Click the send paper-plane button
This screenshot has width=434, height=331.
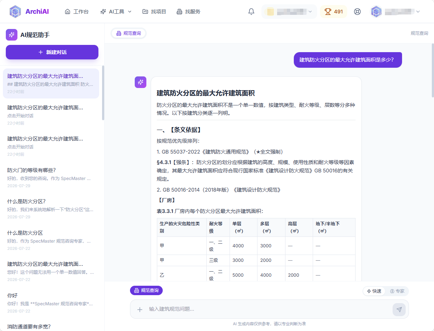point(399,310)
